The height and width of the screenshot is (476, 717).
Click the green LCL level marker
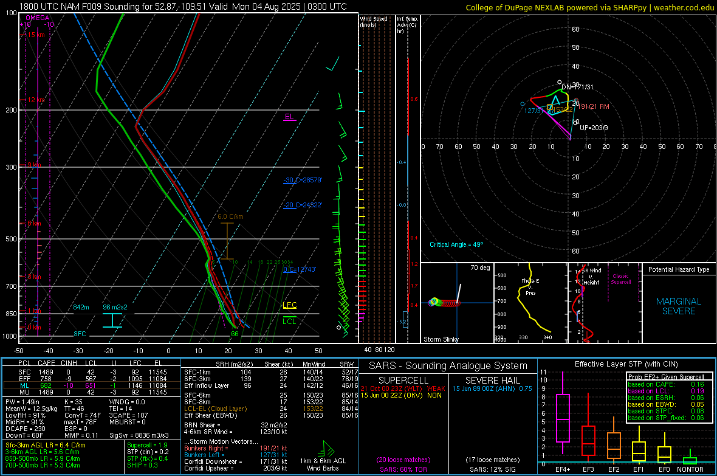click(289, 321)
